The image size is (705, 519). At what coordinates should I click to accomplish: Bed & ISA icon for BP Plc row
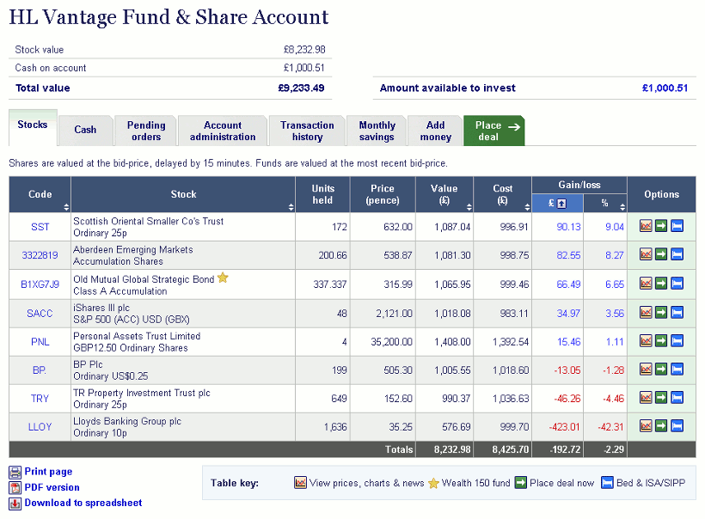[677, 369]
